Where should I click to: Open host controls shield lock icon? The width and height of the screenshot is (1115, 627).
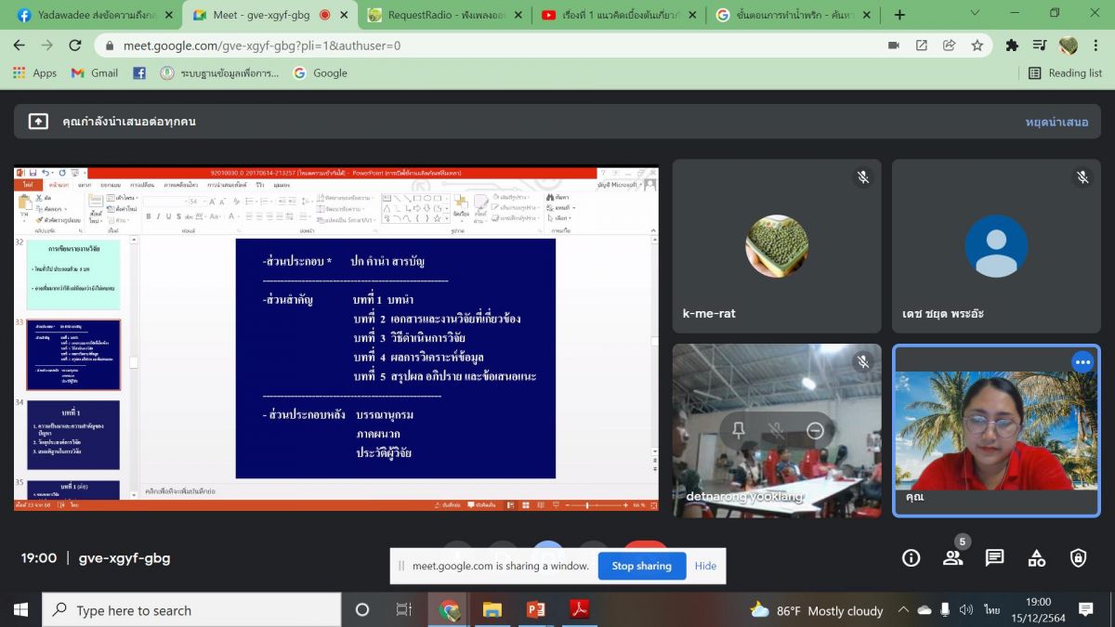tap(1078, 557)
